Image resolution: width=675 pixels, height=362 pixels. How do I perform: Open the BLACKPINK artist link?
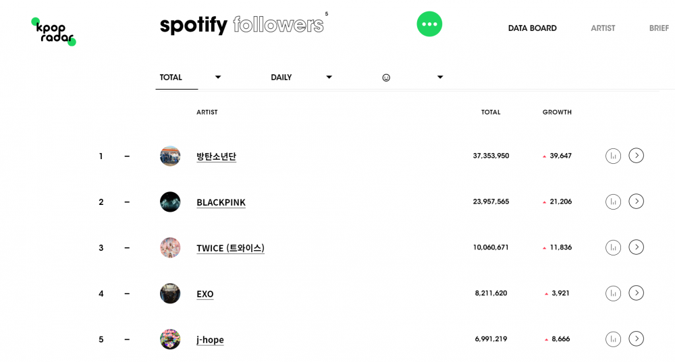pyautogui.click(x=221, y=202)
